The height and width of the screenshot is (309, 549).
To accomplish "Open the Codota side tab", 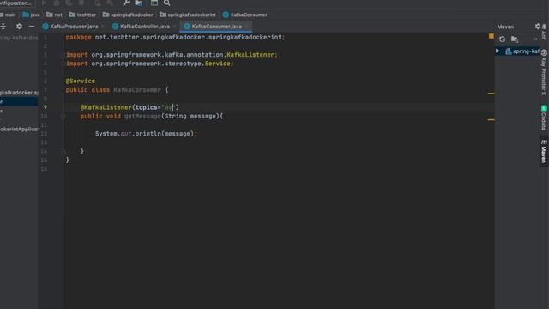I will coord(544,118).
